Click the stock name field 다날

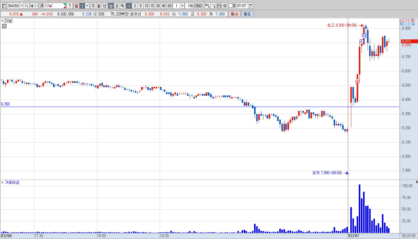(53, 6)
